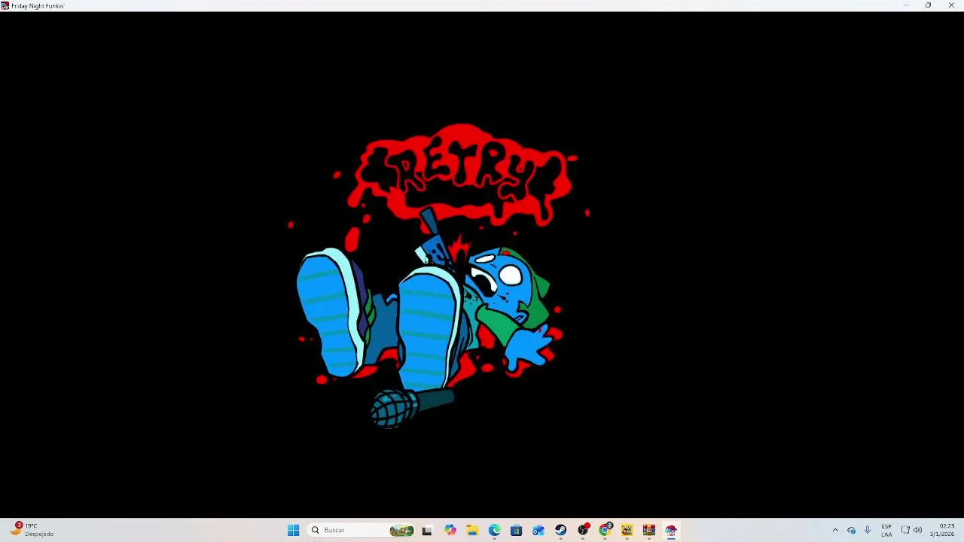Open Google Chrome from taskbar
Screen dimensions: 964x542
(x=605, y=531)
